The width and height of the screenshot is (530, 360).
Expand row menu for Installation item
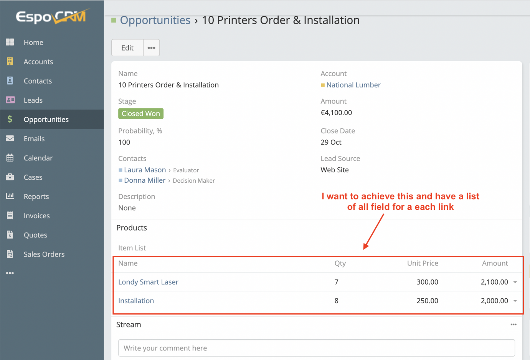[x=515, y=301]
